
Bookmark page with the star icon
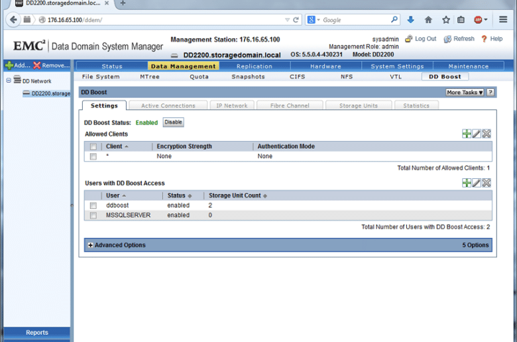coord(446,20)
